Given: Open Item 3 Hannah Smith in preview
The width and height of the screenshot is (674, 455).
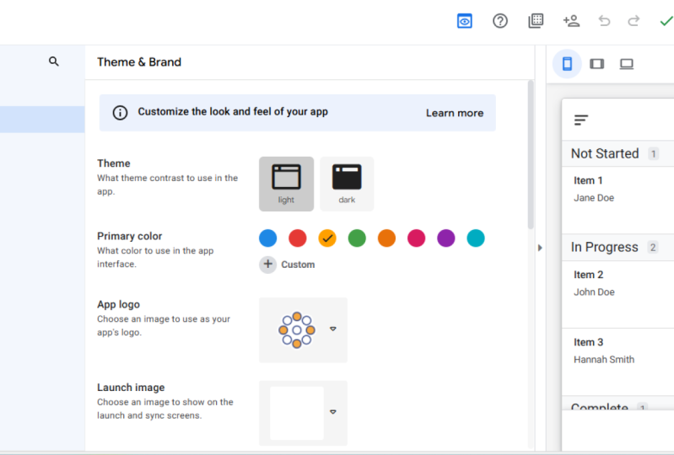Looking at the screenshot, I should (x=617, y=361).
